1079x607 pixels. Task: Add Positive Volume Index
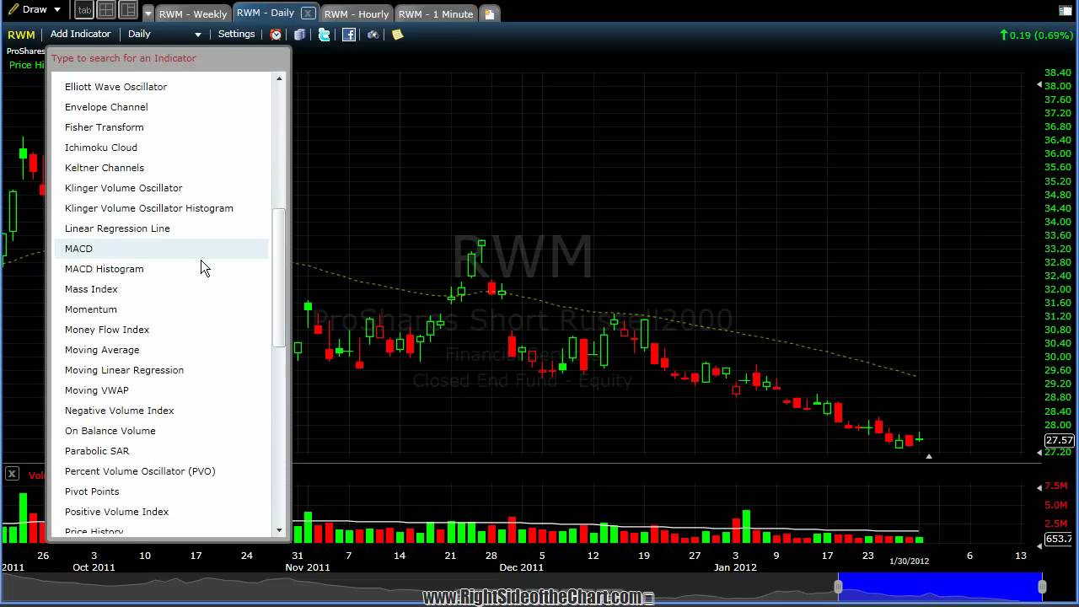point(162,512)
